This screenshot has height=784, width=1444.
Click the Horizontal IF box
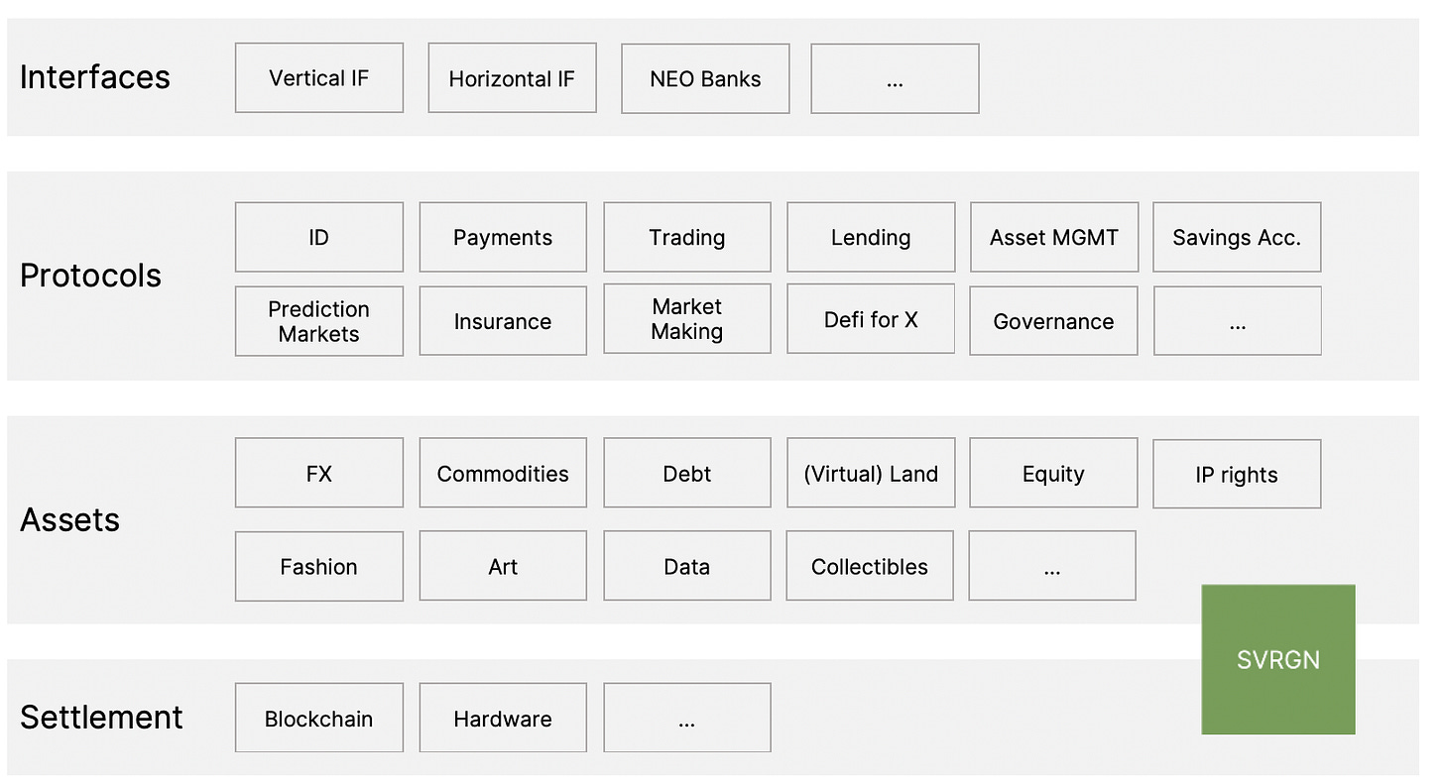point(512,77)
